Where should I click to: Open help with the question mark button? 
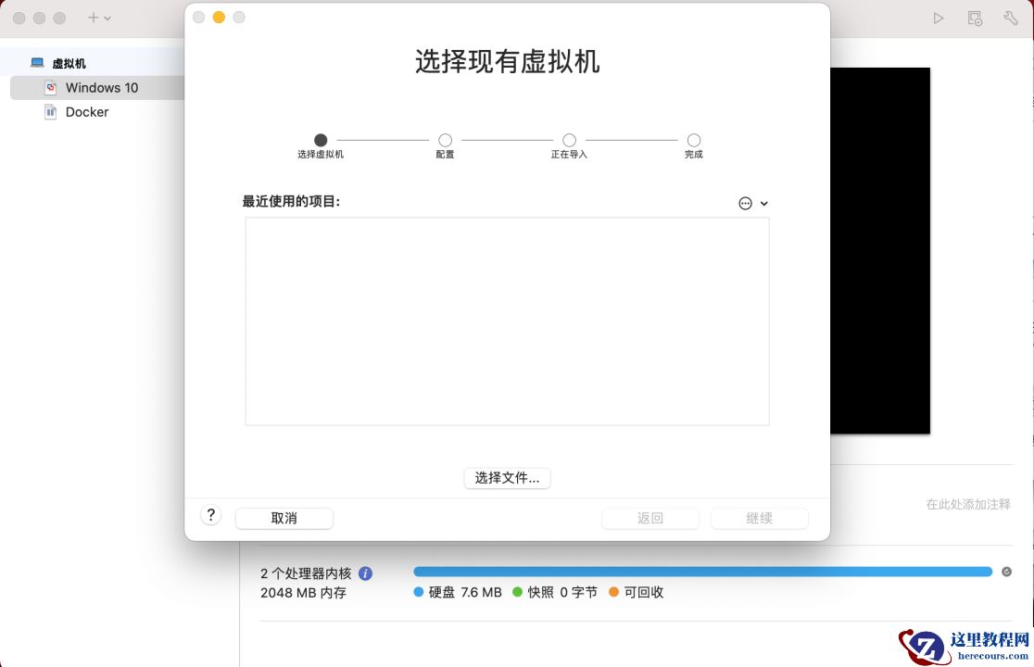[x=211, y=515]
